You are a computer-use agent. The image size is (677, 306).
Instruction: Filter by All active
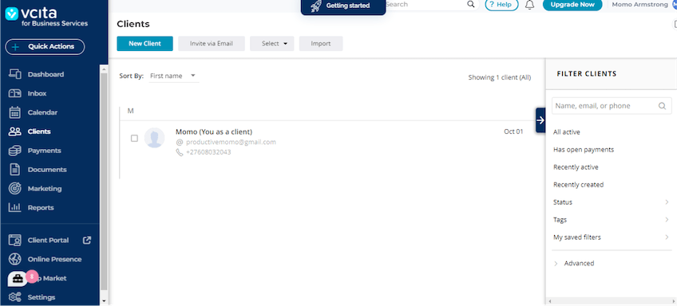click(567, 131)
